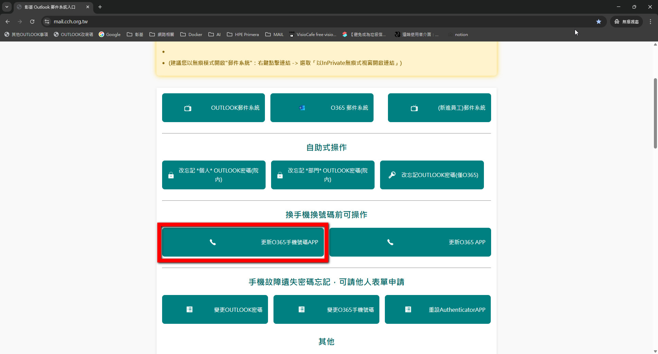Reload the page with the refresh icon

click(x=32, y=22)
